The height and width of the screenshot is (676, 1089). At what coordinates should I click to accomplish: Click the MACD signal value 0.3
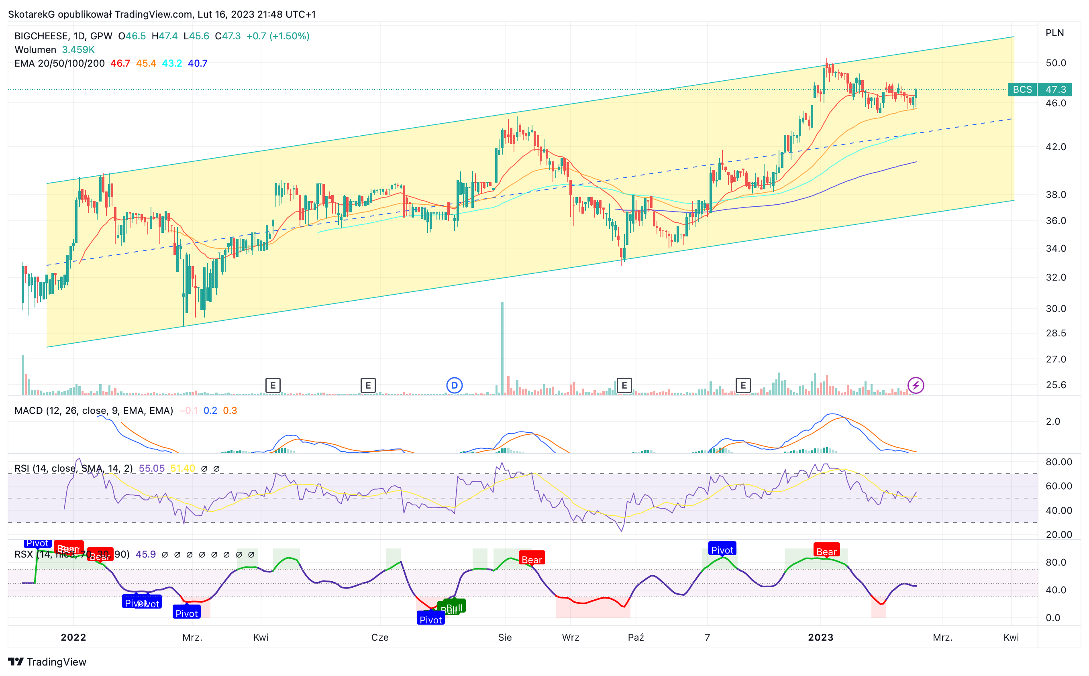230,410
